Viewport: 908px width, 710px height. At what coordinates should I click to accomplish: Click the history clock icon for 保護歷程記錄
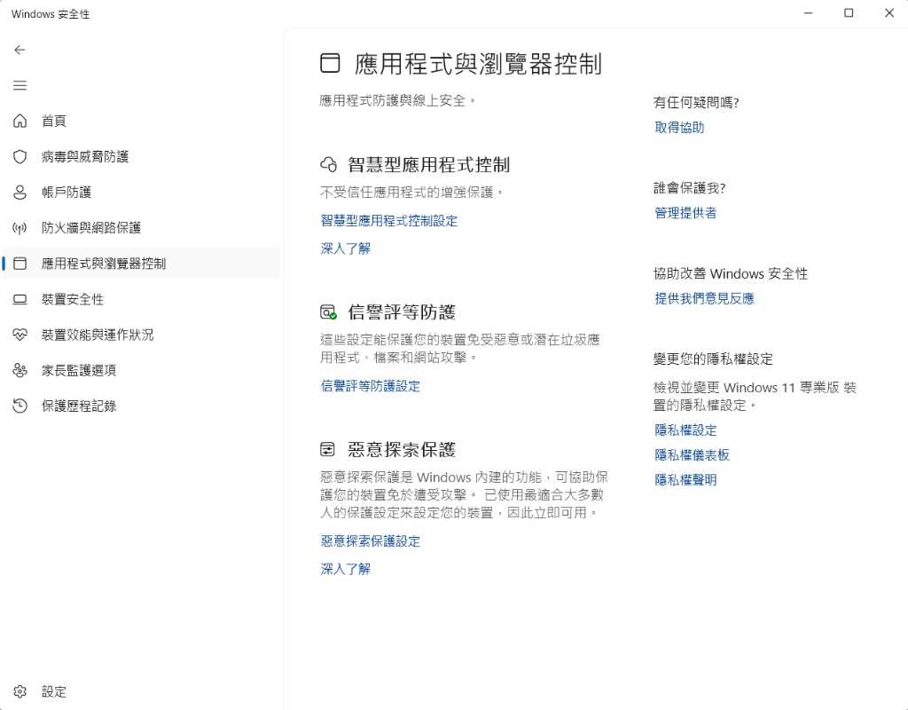coord(20,406)
